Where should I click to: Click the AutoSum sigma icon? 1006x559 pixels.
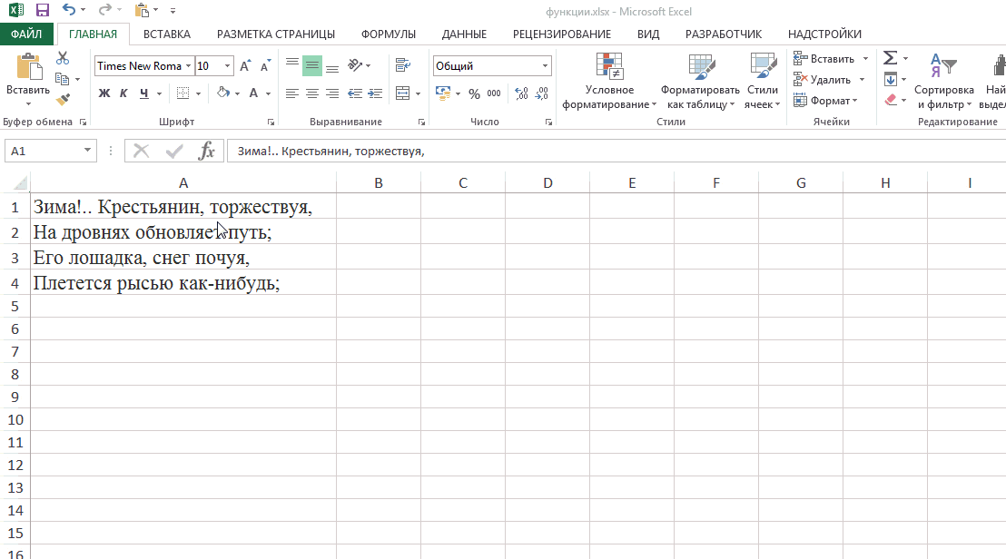(x=891, y=58)
